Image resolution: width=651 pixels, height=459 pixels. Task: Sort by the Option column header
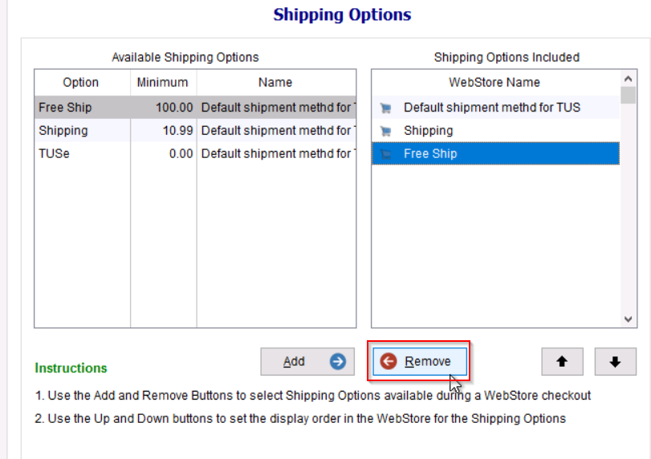pyautogui.click(x=81, y=83)
